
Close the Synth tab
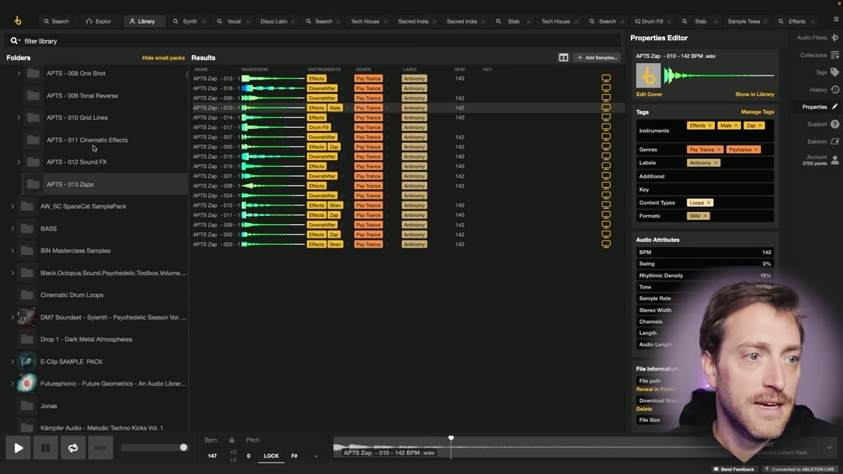[x=205, y=21]
